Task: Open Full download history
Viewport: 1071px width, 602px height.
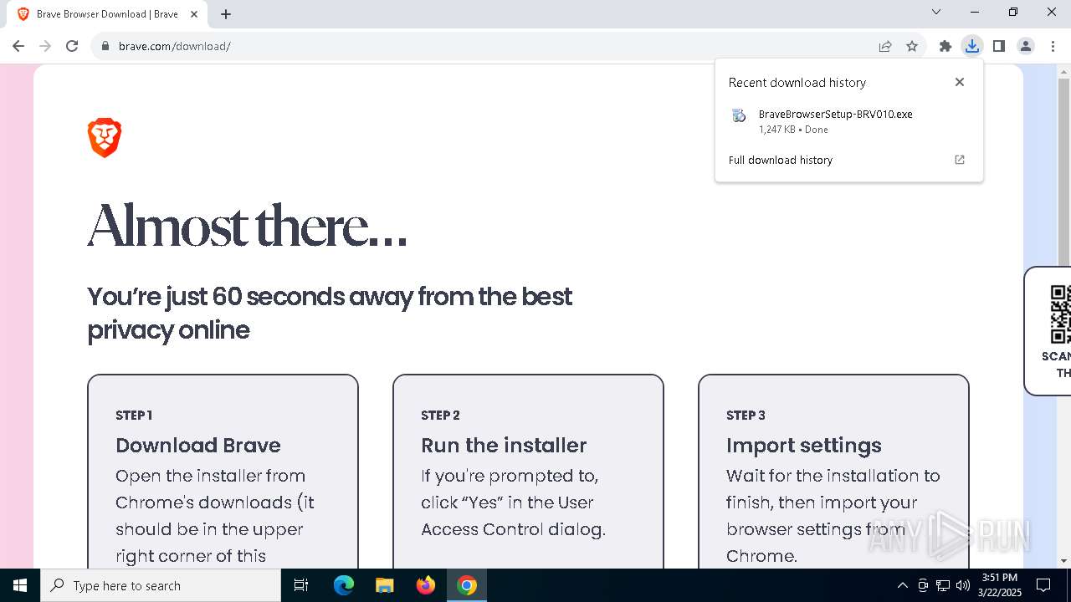Action: [781, 160]
